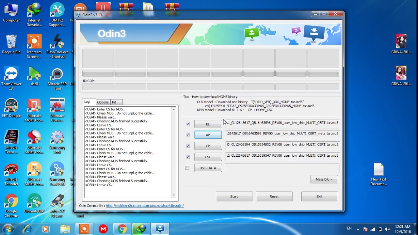Open the network signal tray icon
This screenshot has height=235, width=418.
(373, 229)
